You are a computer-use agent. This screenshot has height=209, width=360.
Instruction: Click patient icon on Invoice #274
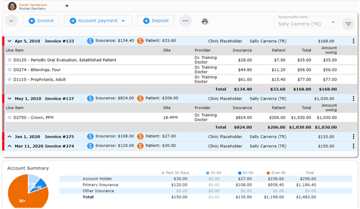(141, 146)
